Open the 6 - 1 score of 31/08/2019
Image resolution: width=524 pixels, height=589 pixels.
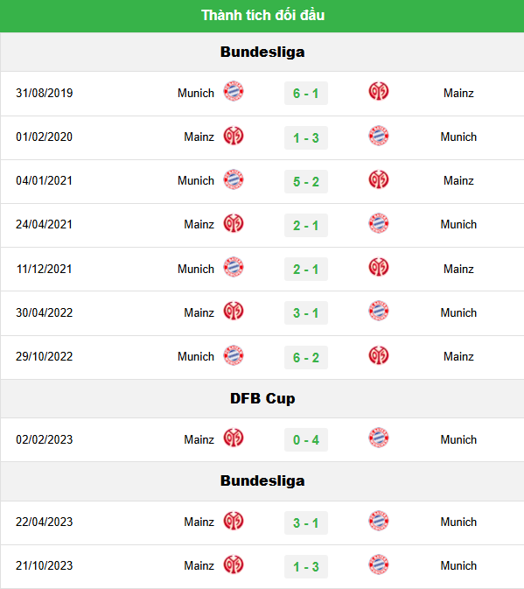306,93
